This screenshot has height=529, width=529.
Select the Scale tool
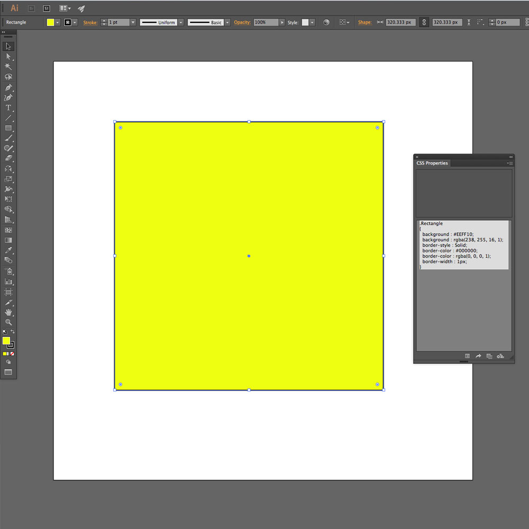tap(8, 179)
